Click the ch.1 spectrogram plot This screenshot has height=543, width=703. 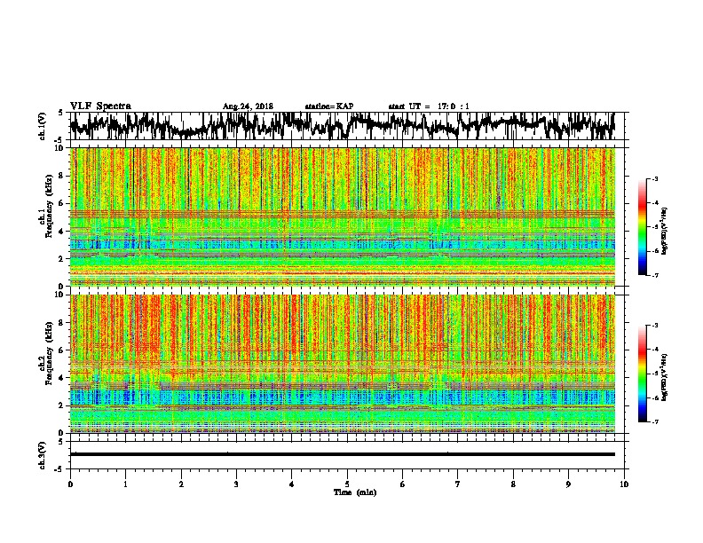coord(343,216)
